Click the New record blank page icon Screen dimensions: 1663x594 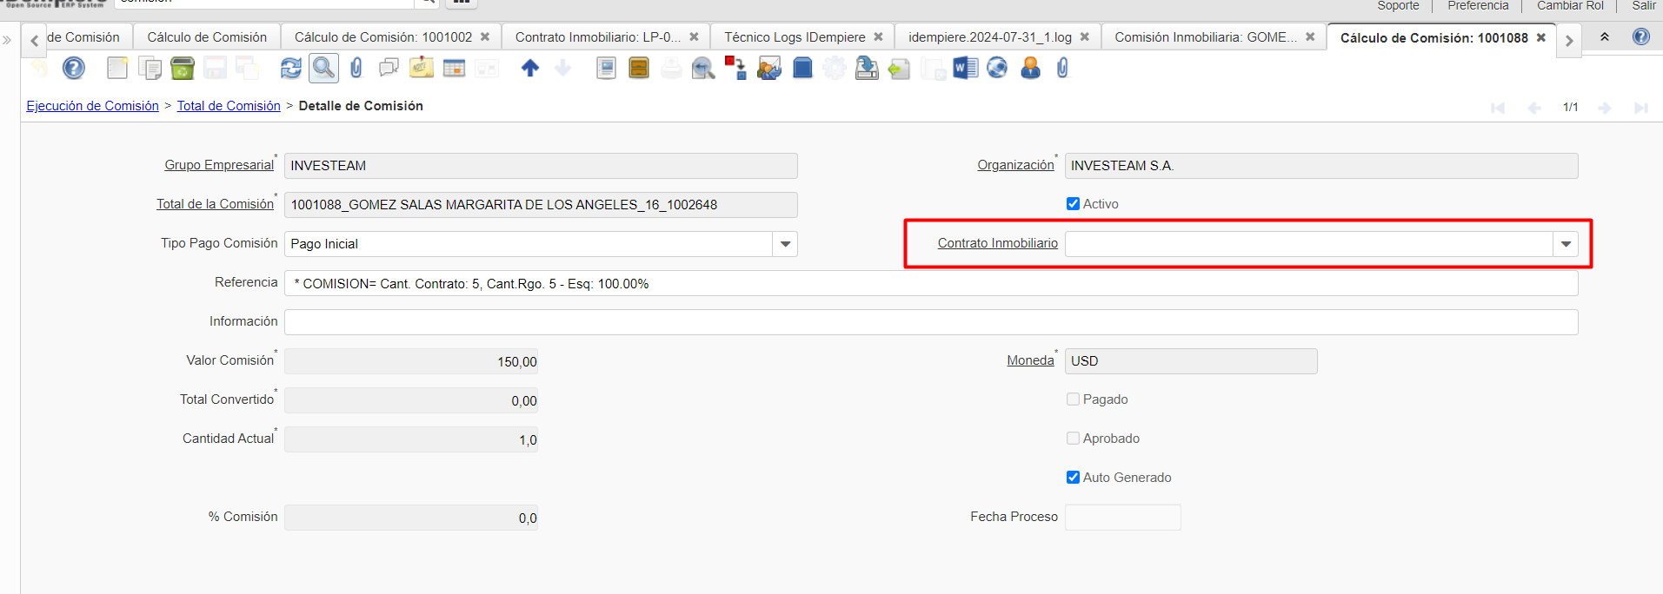[x=117, y=68]
